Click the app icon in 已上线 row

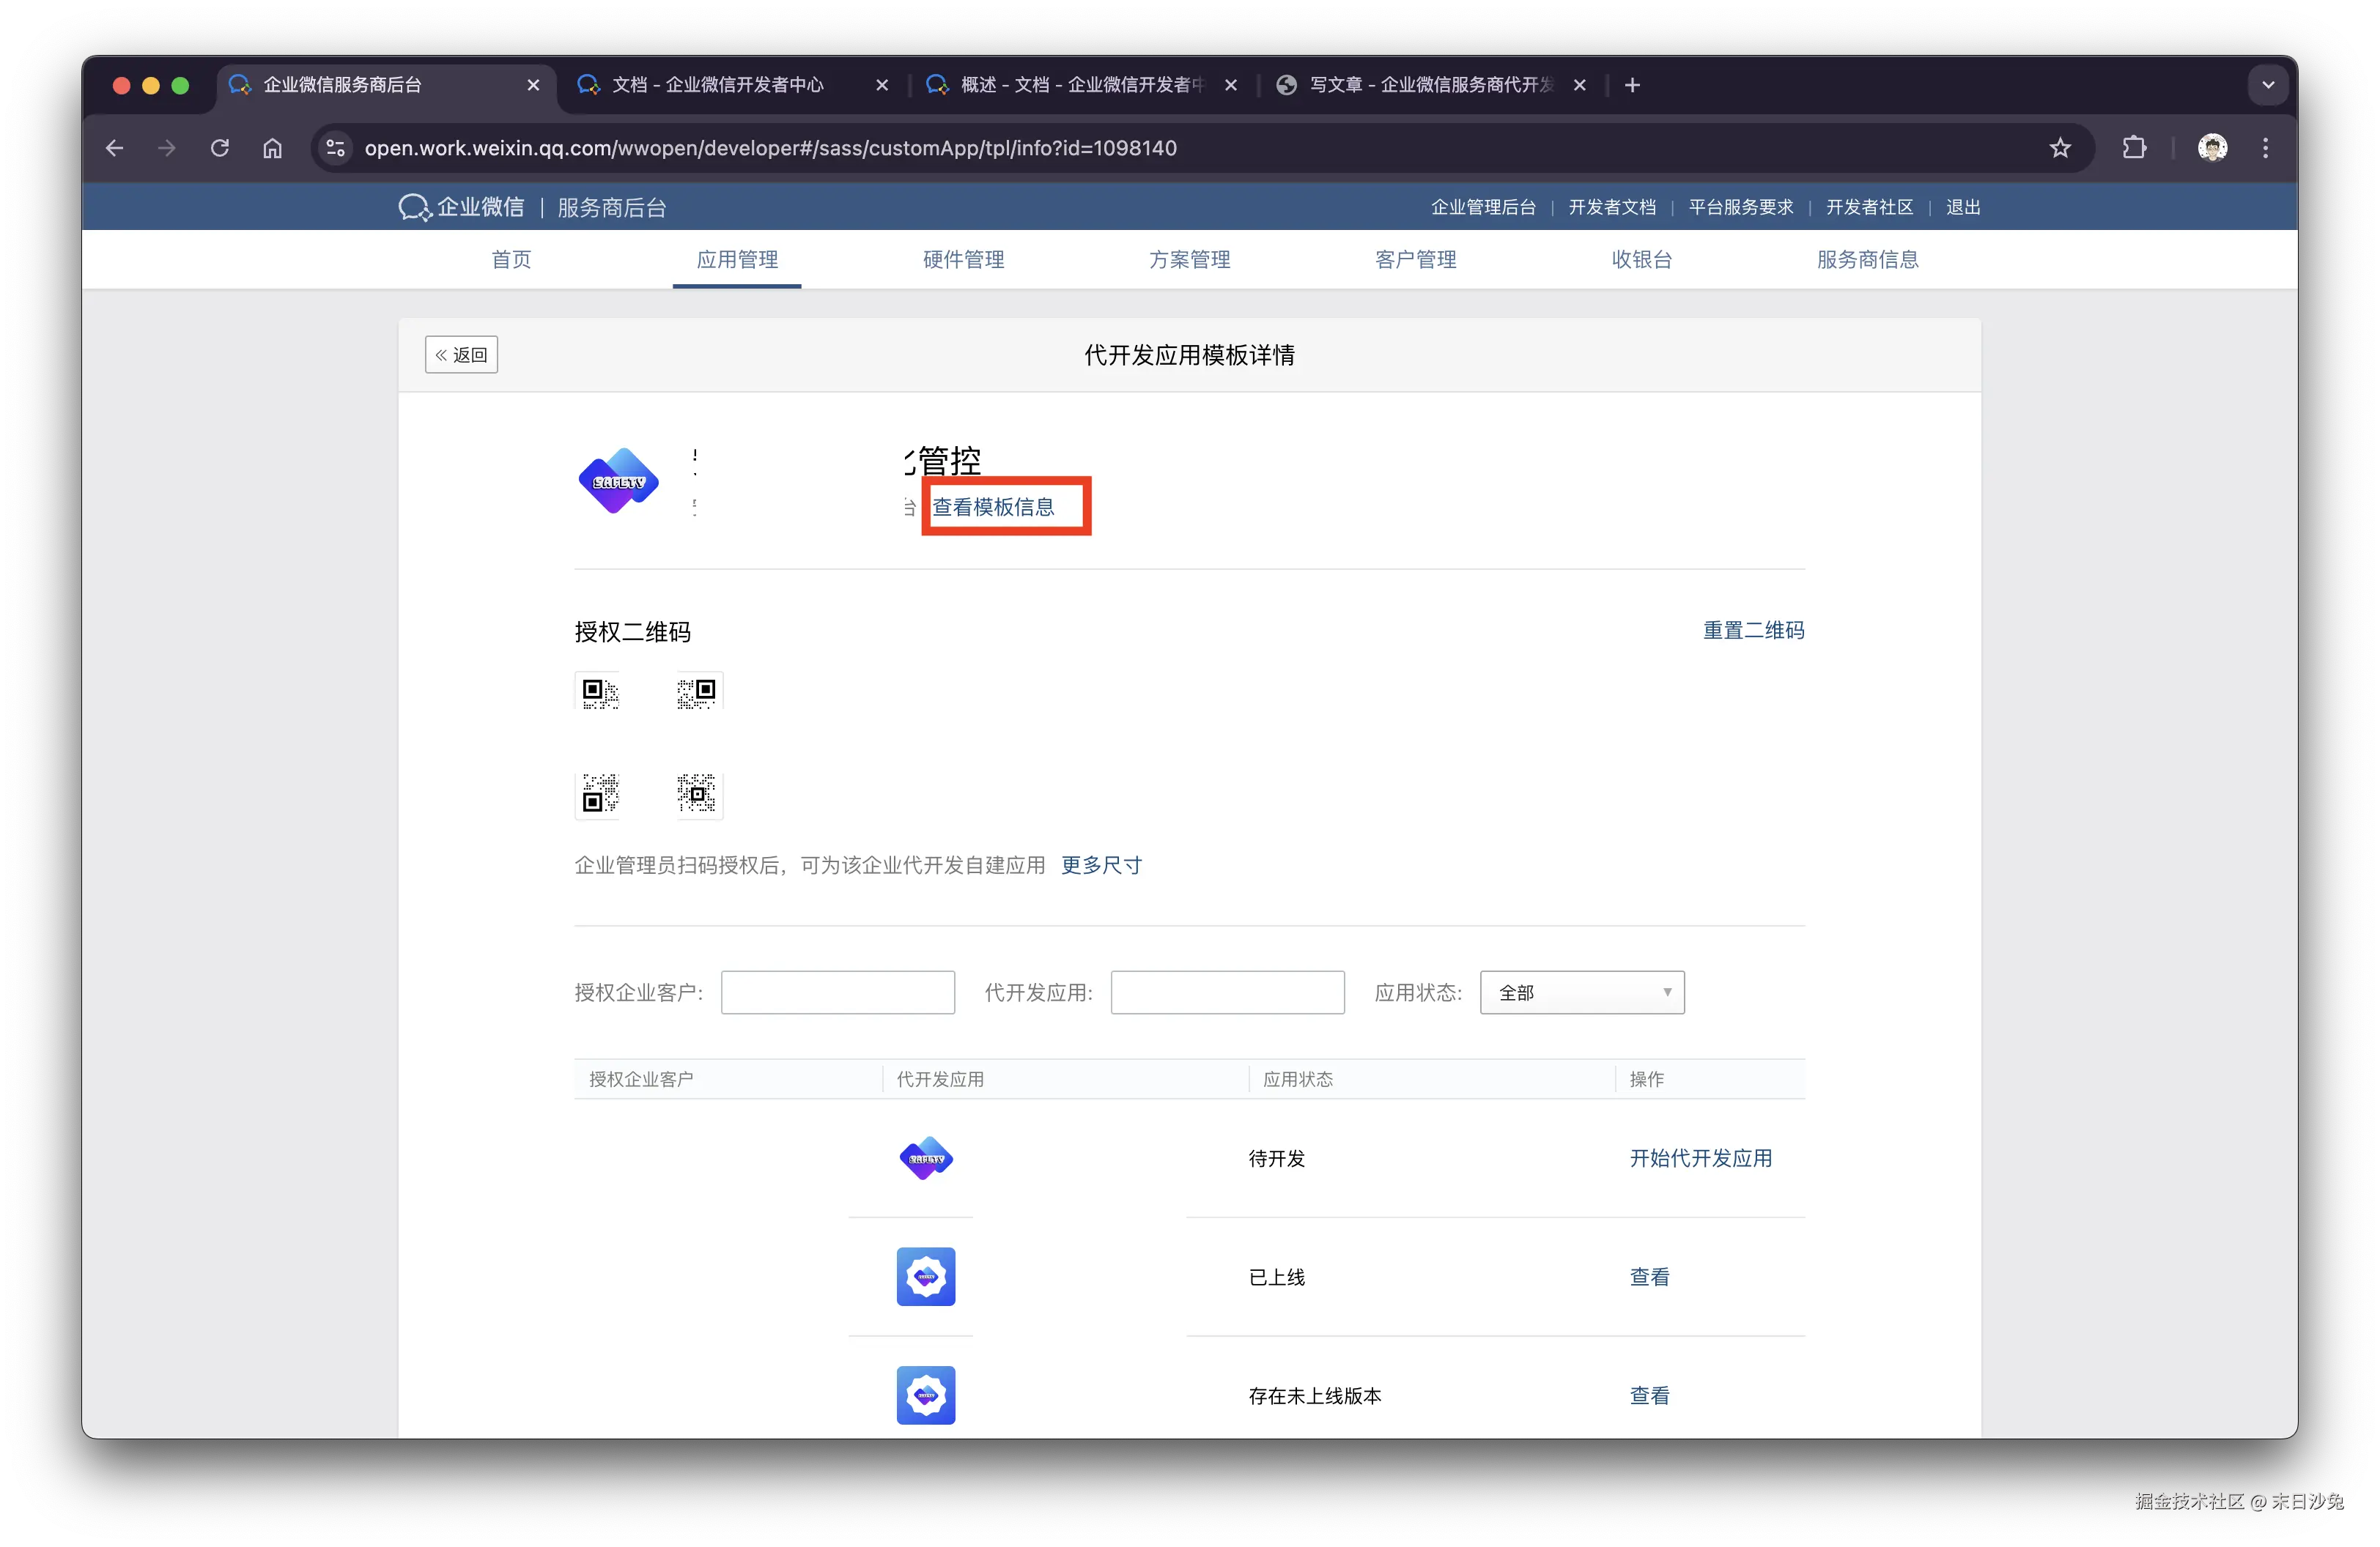point(926,1276)
